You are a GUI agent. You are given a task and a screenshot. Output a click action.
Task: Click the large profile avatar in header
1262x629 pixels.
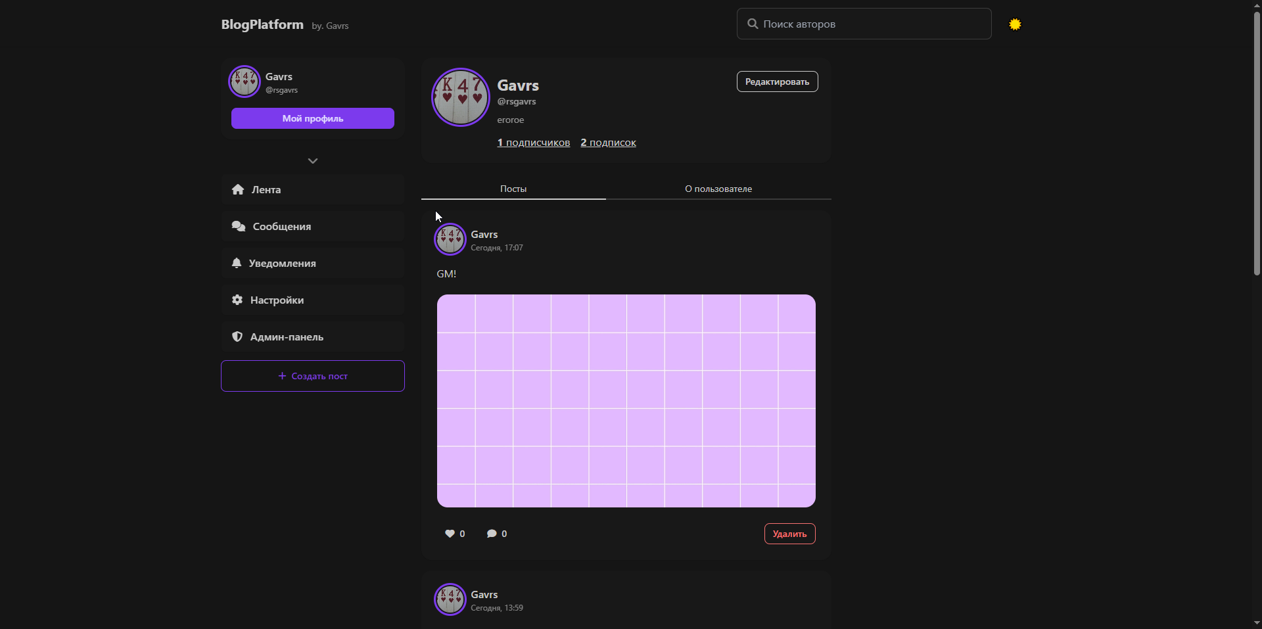click(461, 97)
